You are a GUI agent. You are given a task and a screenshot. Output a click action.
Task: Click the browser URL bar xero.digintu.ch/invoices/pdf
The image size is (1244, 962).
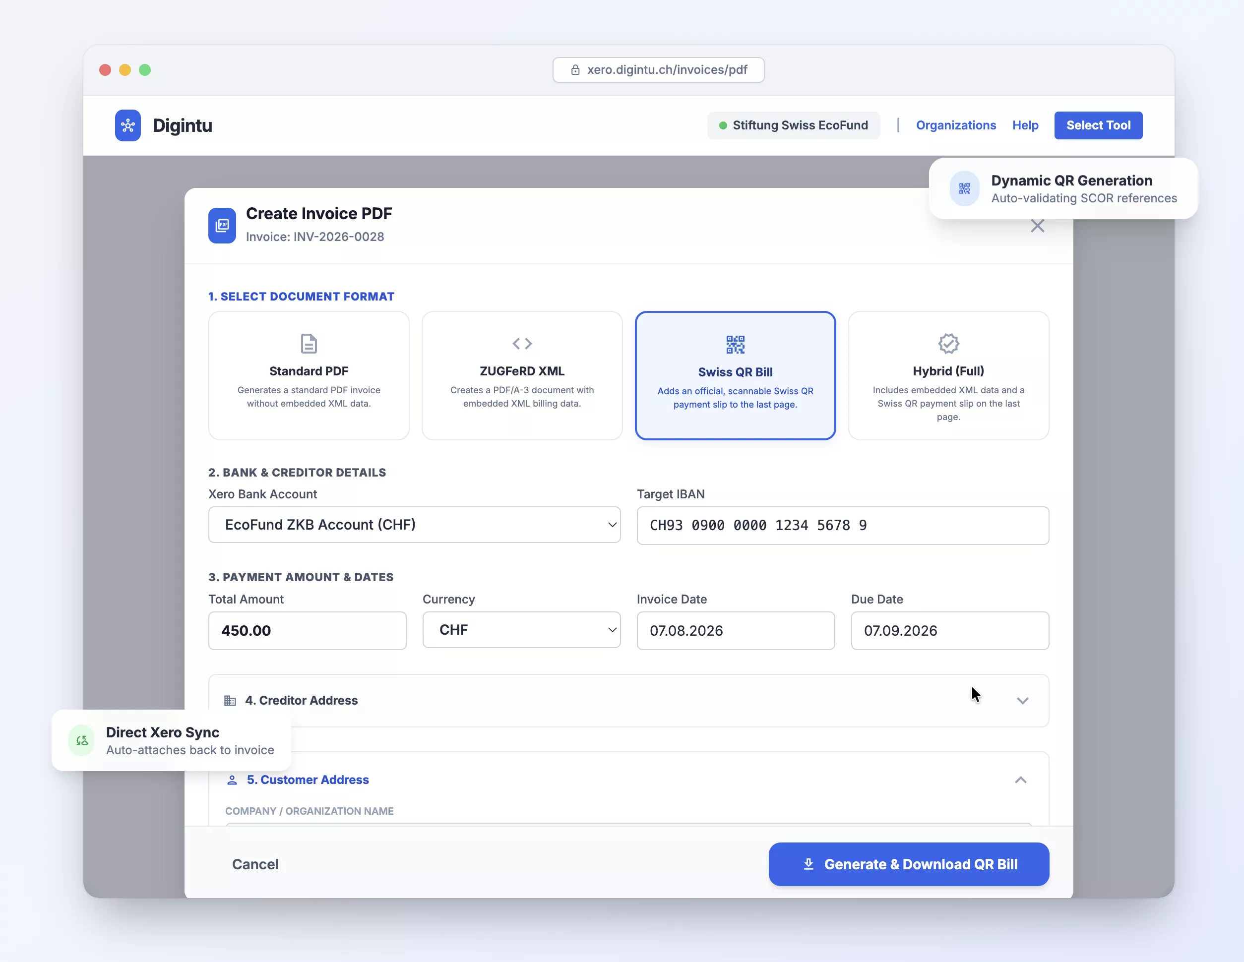tap(658, 70)
